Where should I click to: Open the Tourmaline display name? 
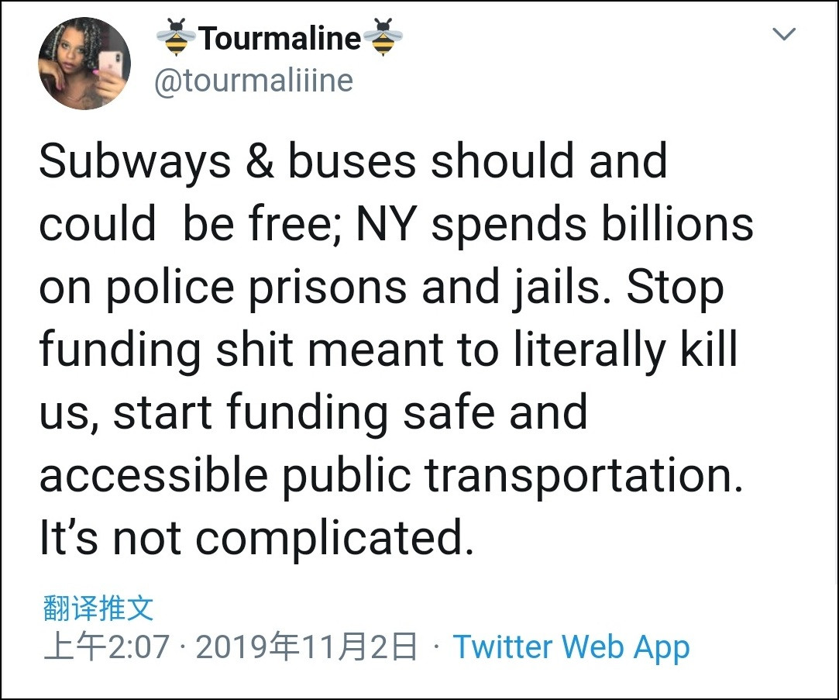[x=280, y=38]
